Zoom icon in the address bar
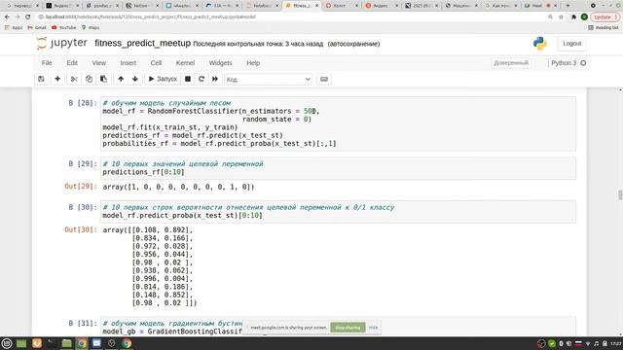This screenshot has width=623, height=350. pos(550,17)
